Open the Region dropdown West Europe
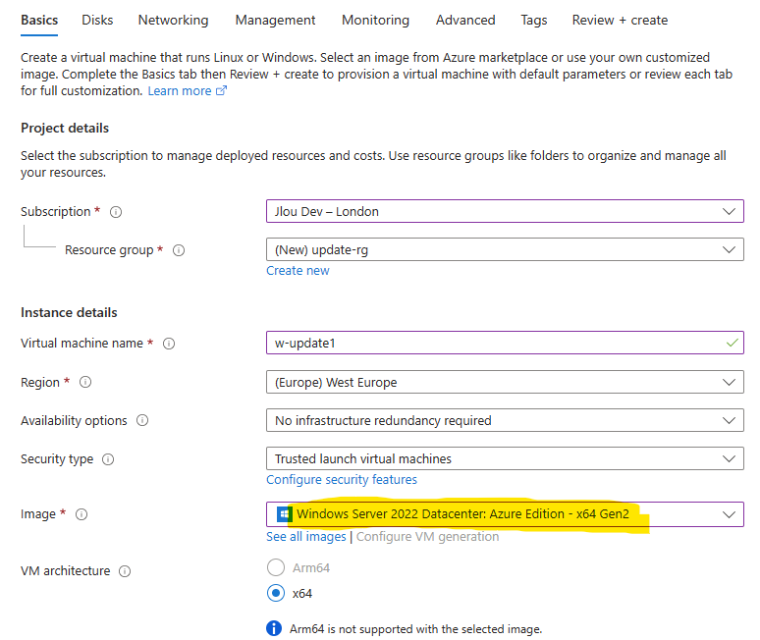760x640 pixels. [505, 382]
